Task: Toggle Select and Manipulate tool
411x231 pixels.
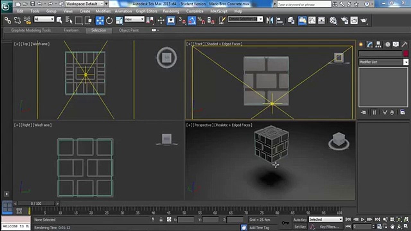Action: click(161, 21)
